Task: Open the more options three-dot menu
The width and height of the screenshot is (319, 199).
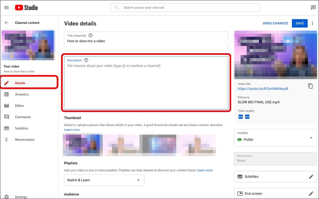Action: click(312, 24)
